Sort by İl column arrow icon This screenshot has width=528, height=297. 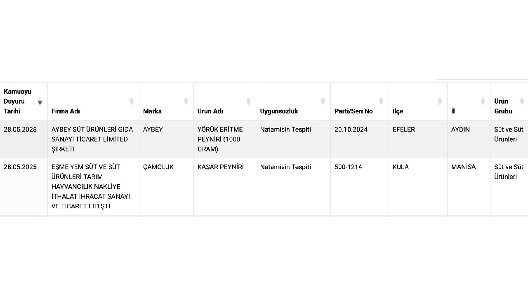[x=483, y=101]
